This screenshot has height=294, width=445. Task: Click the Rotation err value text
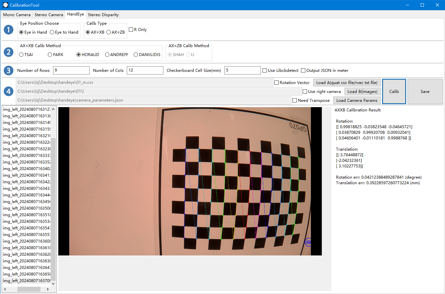(379, 177)
